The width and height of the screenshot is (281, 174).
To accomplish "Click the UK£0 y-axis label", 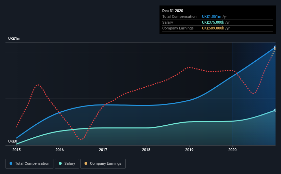I will 13,141.
